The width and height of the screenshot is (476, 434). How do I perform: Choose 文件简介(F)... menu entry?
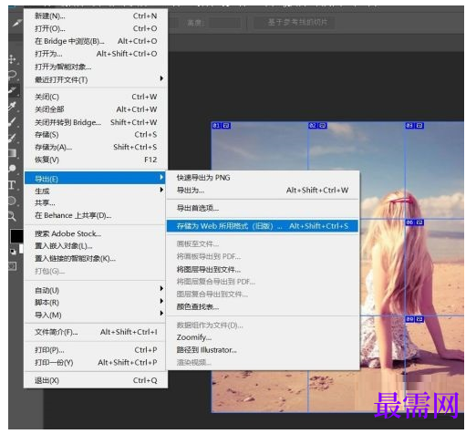[x=96, y=332]
